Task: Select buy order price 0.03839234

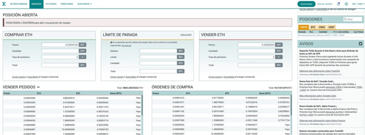Action: pyautogui.click(x=178, y=116)
